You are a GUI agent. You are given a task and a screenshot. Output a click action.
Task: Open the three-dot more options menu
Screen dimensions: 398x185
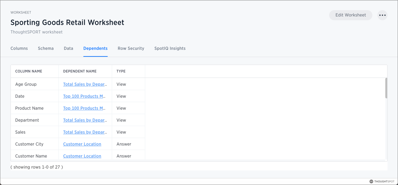[382, 15]
